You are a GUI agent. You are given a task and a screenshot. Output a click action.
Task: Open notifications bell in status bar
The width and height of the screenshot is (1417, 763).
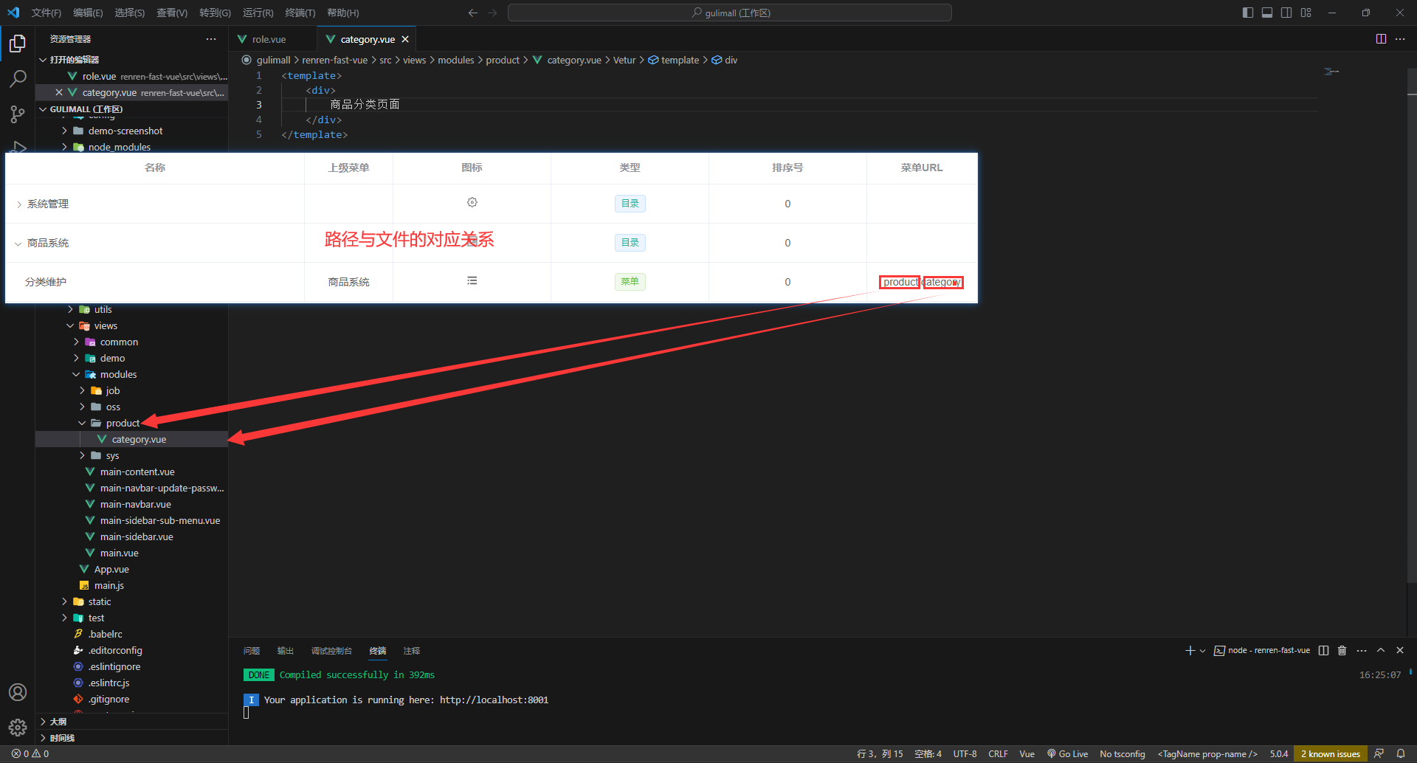[1401, 753]
